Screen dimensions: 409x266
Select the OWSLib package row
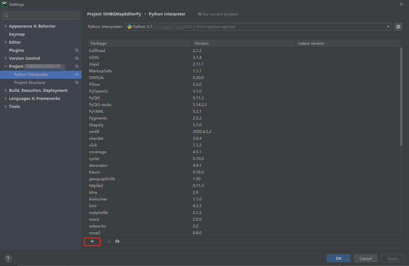(x=244, y=78)
